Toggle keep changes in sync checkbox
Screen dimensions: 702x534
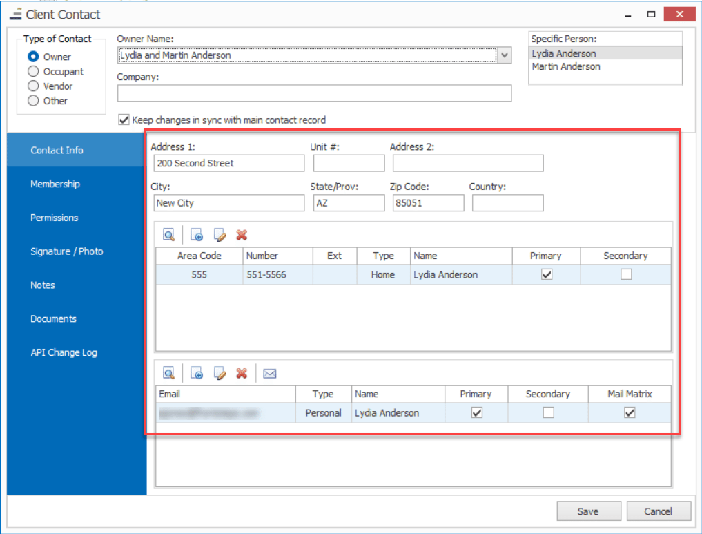(x=124, y=120)
